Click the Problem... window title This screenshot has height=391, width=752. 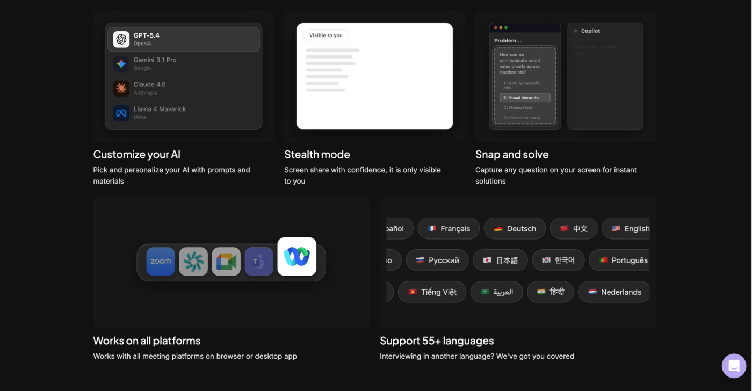pyautogui.click(x=508, y=40)
